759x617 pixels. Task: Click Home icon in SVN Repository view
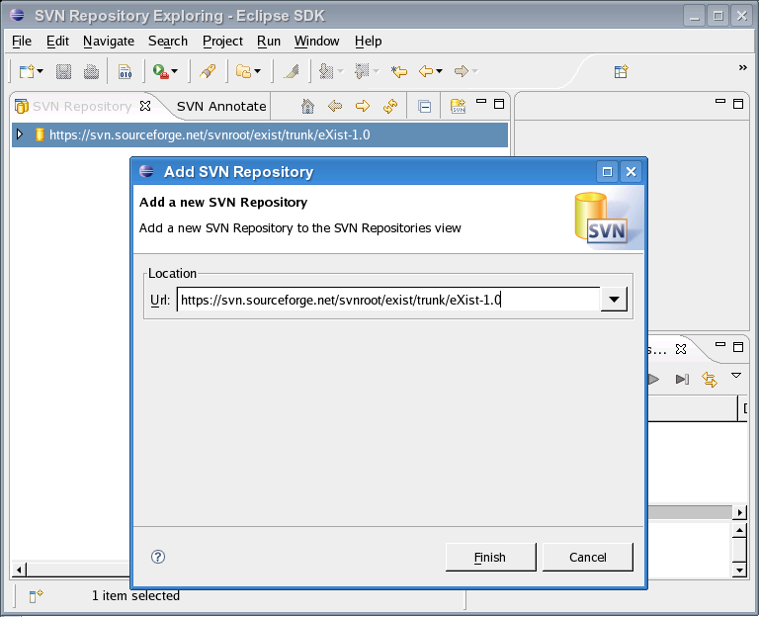[x=307, y=106]
